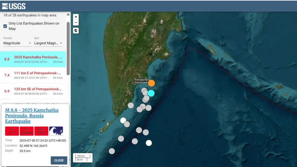Zoom in on the map
297x167 pixels.
(x=76, y=17)
